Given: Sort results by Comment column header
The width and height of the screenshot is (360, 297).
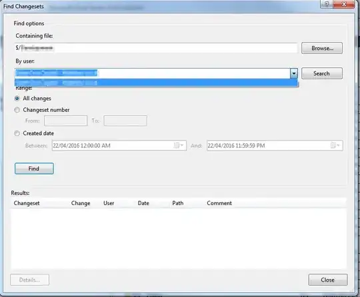Looking at the screenshot, I should click(219, 203).
